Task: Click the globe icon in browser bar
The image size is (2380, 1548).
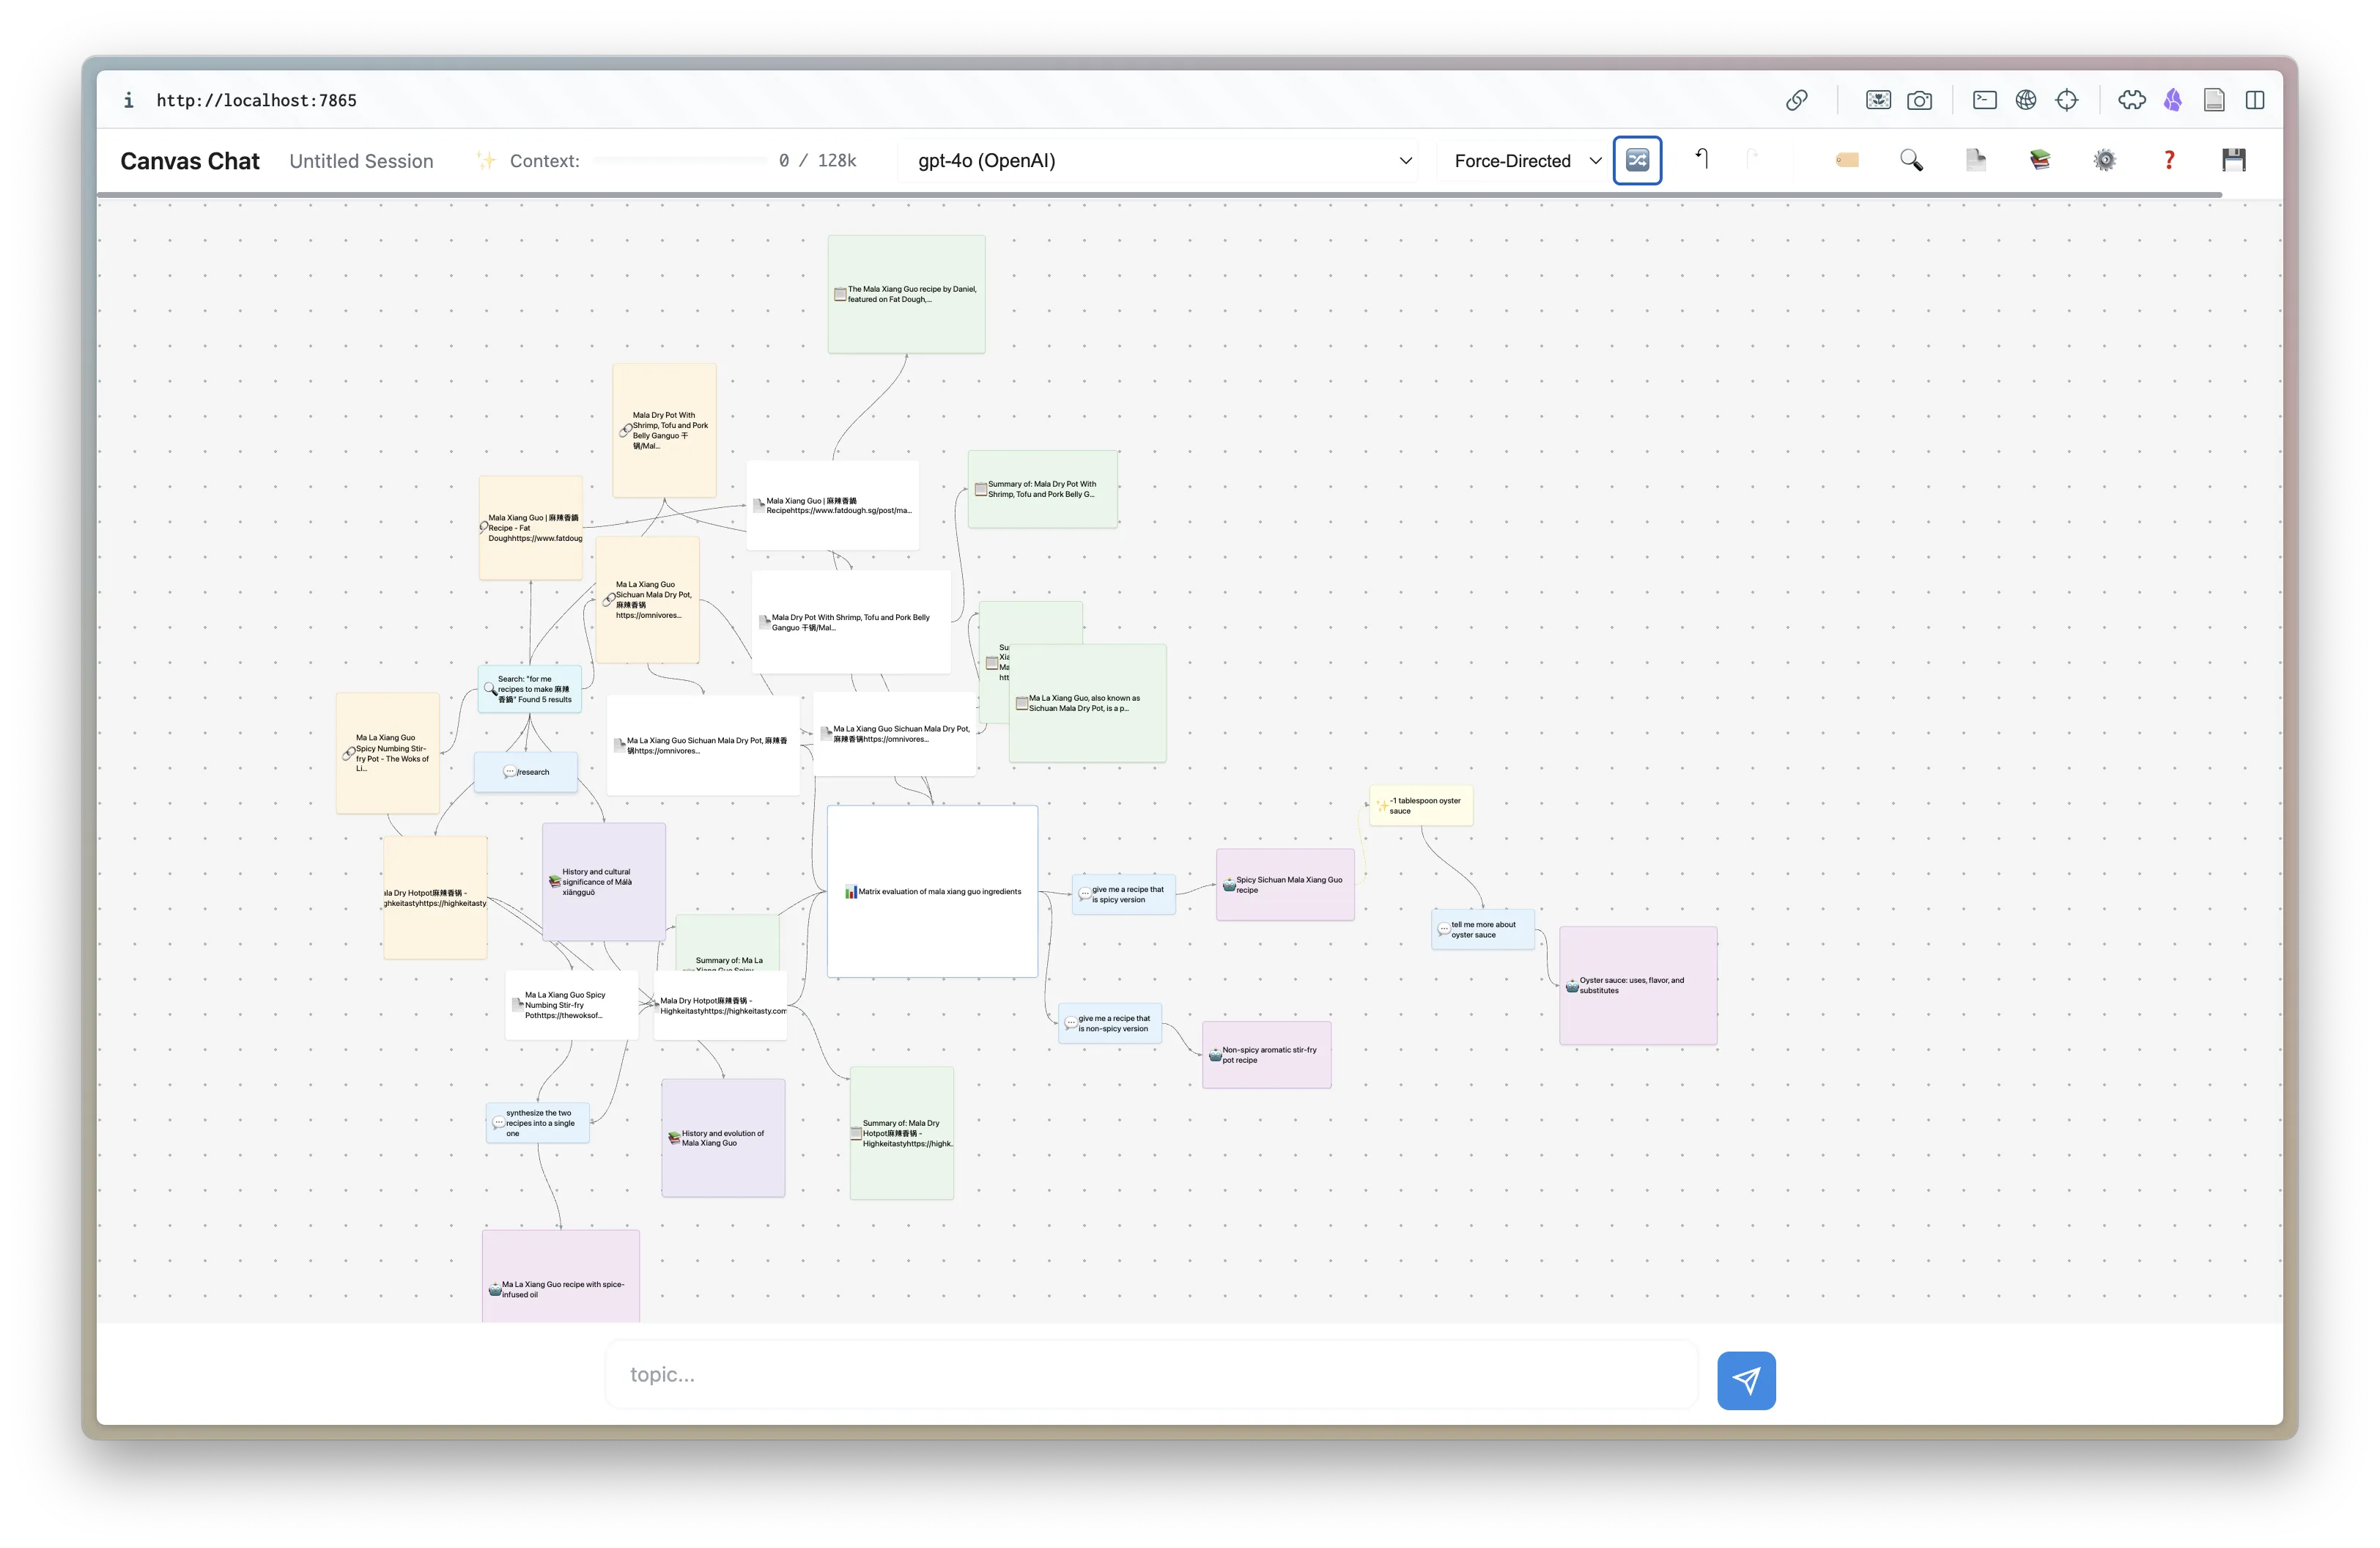Action: point(2025,100)
